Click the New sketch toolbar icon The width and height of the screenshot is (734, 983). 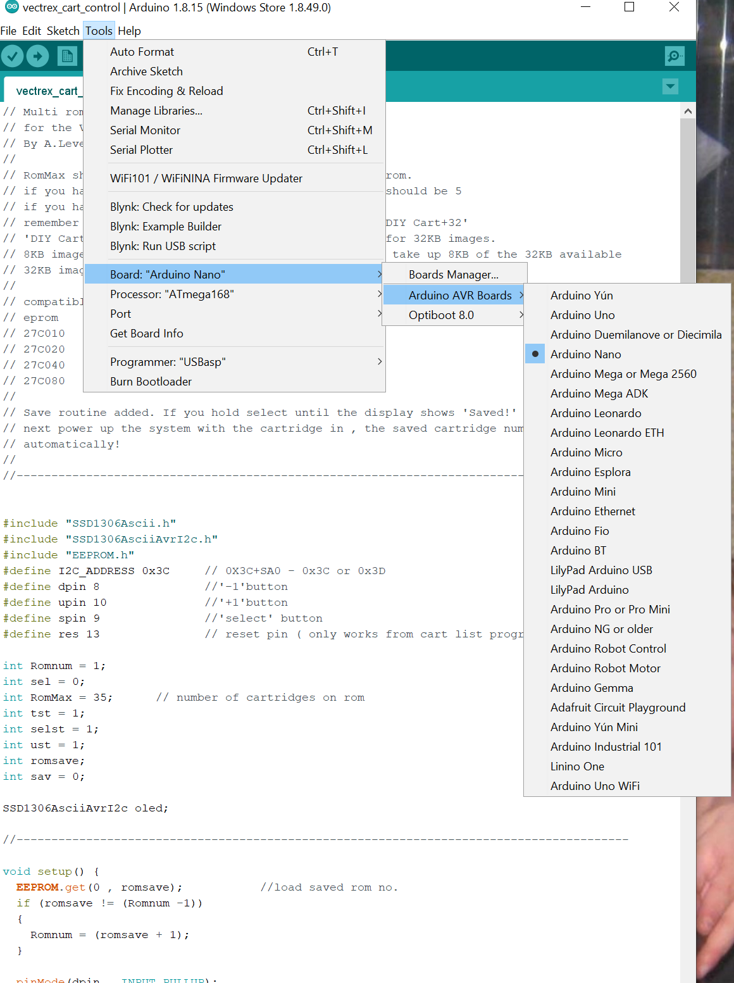[x=67, y=56]
